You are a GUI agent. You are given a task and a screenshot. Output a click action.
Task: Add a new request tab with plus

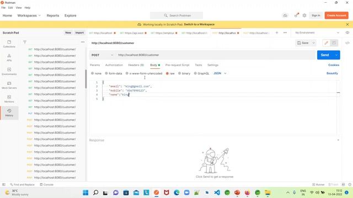click(277, 33)
